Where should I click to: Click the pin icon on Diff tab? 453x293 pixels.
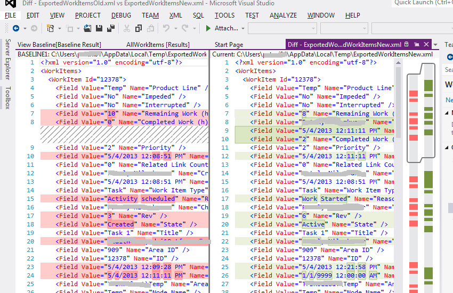[416, 44]
